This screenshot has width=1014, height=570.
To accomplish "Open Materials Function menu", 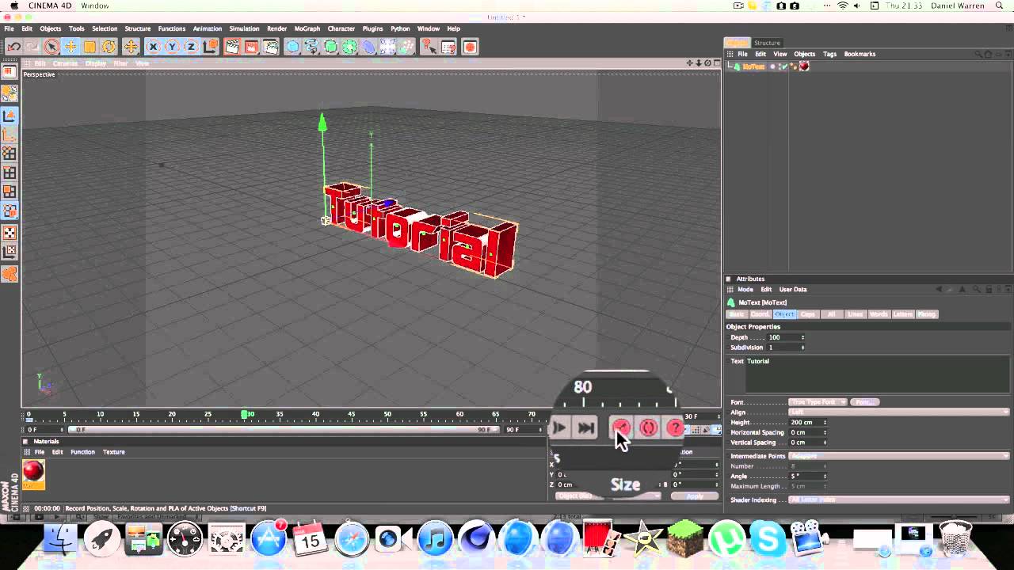I will [82, 452].
